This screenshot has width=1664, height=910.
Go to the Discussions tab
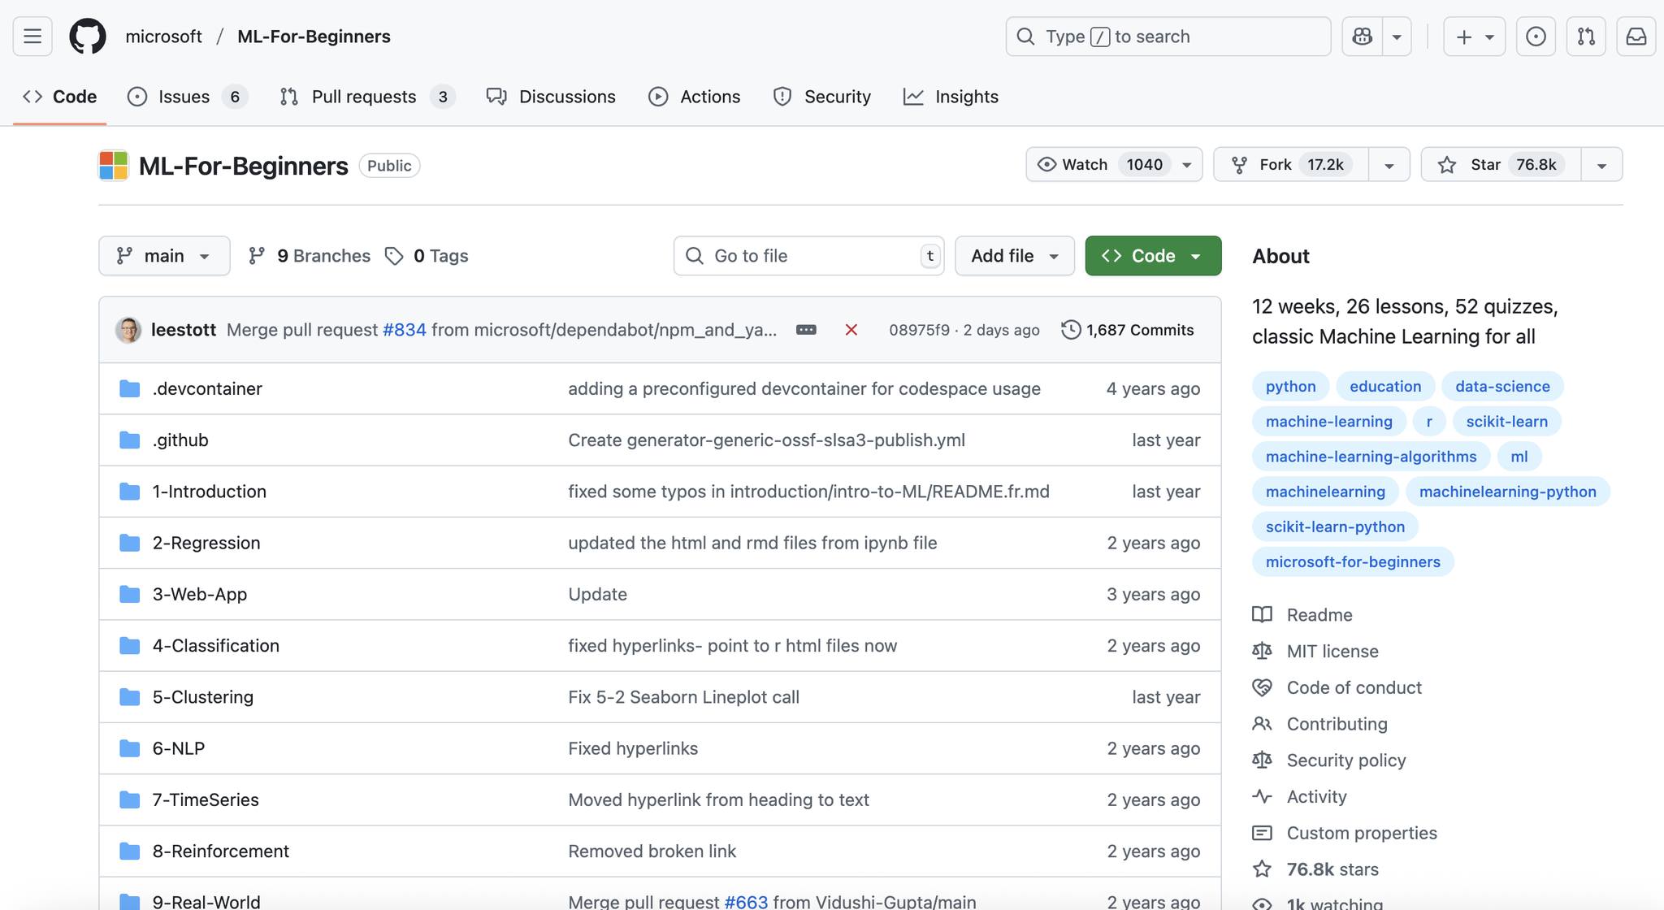551,97
